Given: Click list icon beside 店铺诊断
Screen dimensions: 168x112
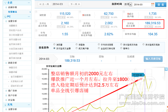Looking at the screenshot, I should coord(6,7).
